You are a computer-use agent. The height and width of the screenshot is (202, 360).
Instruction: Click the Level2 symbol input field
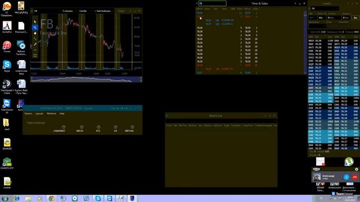[x=325, y=8]
